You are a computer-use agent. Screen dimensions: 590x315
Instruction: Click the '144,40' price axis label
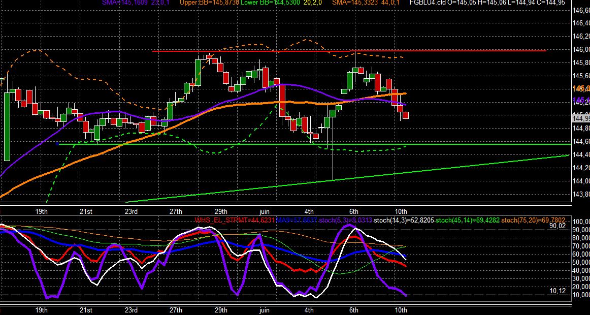580,154
